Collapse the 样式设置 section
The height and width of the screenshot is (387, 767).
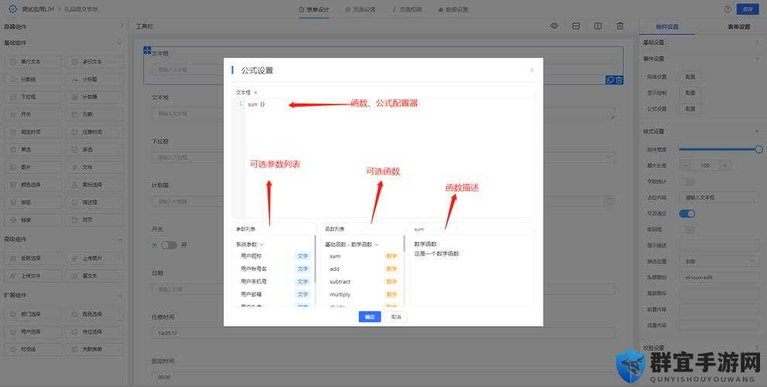pyautogui.click(x=701, y=132)
